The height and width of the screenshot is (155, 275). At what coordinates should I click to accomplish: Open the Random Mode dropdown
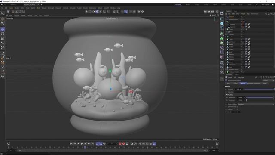(x=256, y=104)
